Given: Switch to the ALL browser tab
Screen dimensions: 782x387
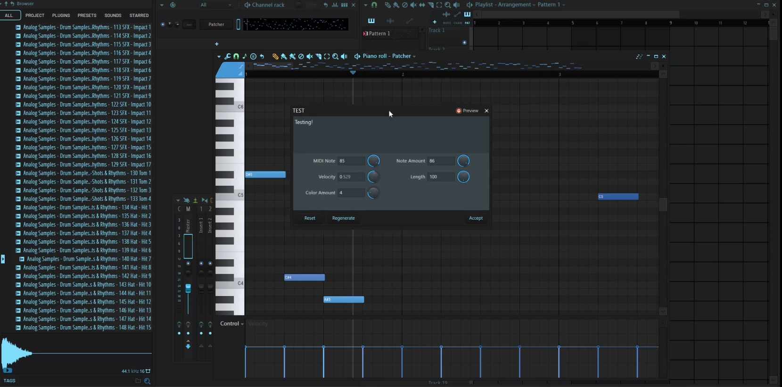Looking at the screenshot, I should [8, 16].
